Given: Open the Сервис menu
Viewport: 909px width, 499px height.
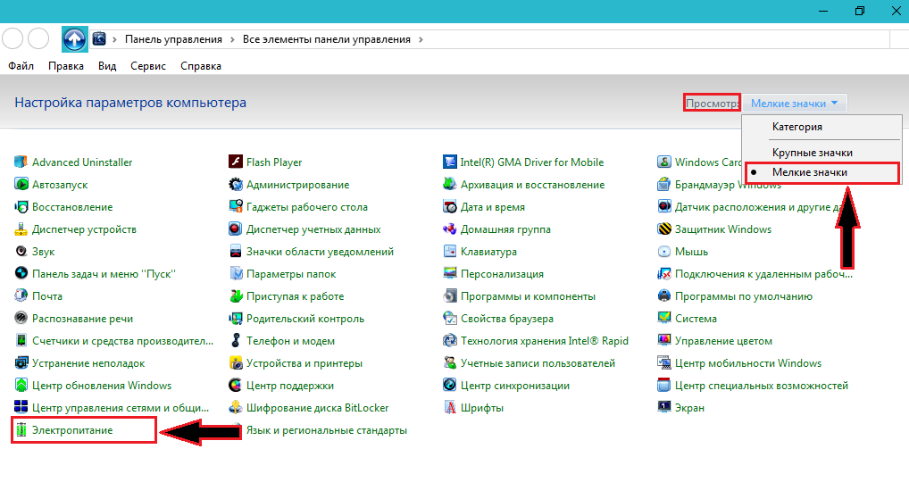Looking at the screenshot, I should click(x=147, y=66).
